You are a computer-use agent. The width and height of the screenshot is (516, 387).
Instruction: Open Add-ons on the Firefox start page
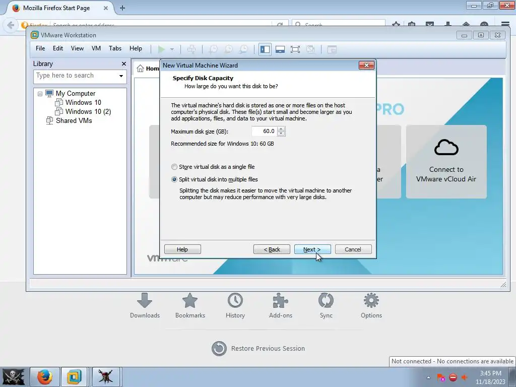280,306
